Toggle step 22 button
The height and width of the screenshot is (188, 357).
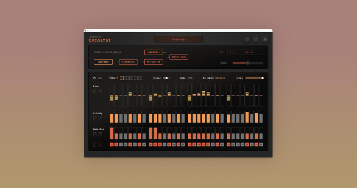tap(213, 144)
